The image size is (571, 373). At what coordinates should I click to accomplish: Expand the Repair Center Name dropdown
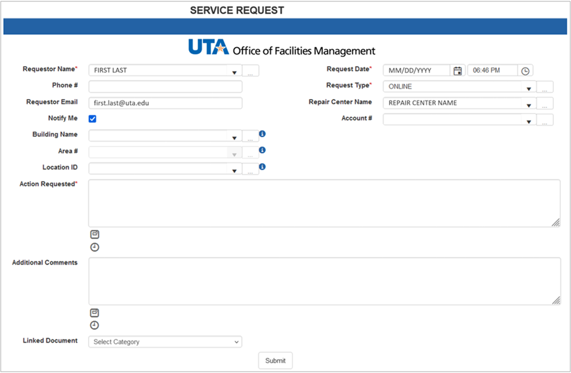pos(530,103)
